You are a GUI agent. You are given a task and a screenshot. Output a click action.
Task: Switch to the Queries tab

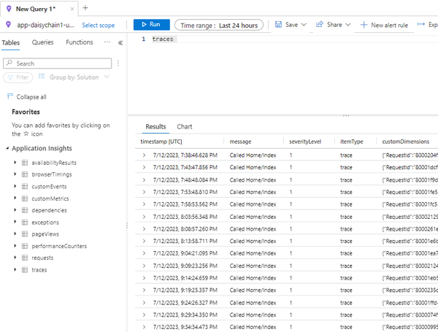point(43,43)
